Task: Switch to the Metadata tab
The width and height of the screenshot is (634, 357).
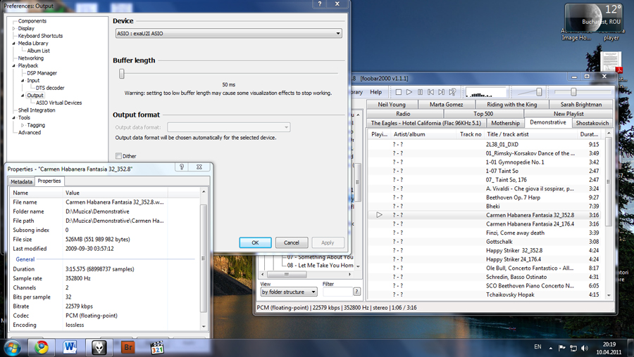Action: [21, 181]
